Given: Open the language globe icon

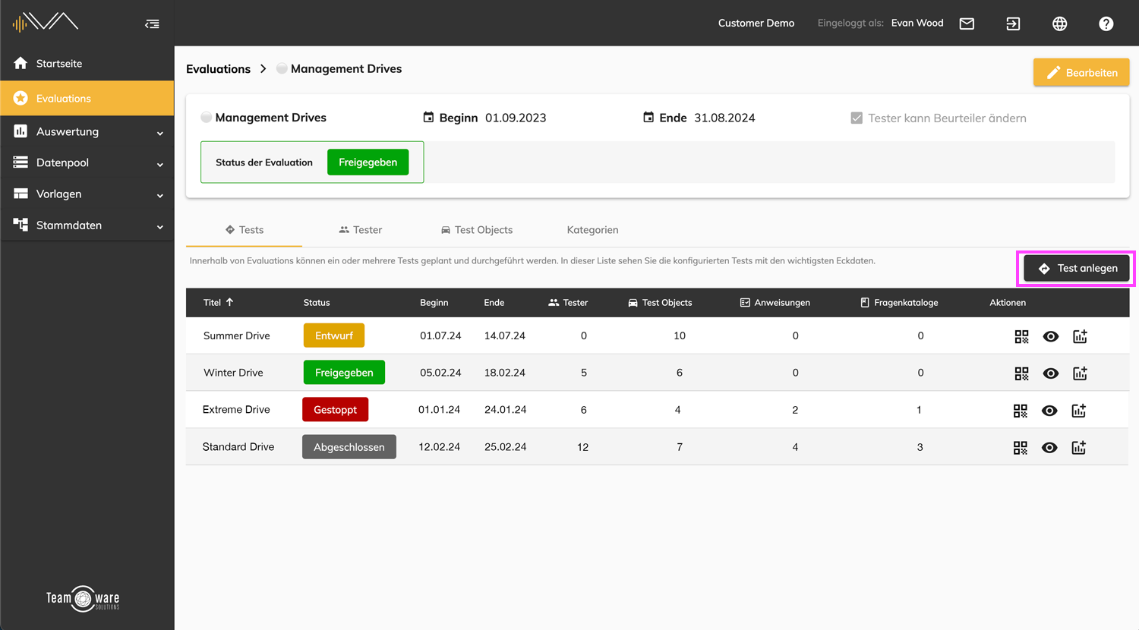Looking at the screenshot, I should (x=1059, y=24).
